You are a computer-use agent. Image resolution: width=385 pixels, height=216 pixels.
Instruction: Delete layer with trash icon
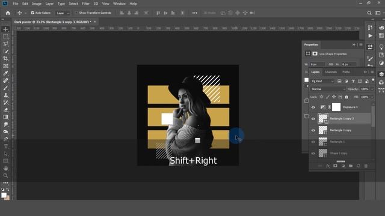click(x=366, y=166)
